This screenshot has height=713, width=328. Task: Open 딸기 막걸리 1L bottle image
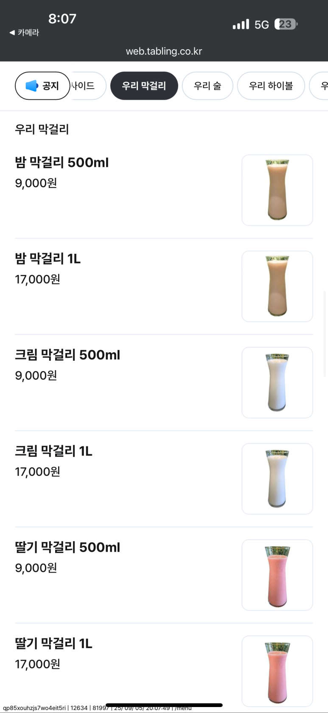click(x=277, y=671)
